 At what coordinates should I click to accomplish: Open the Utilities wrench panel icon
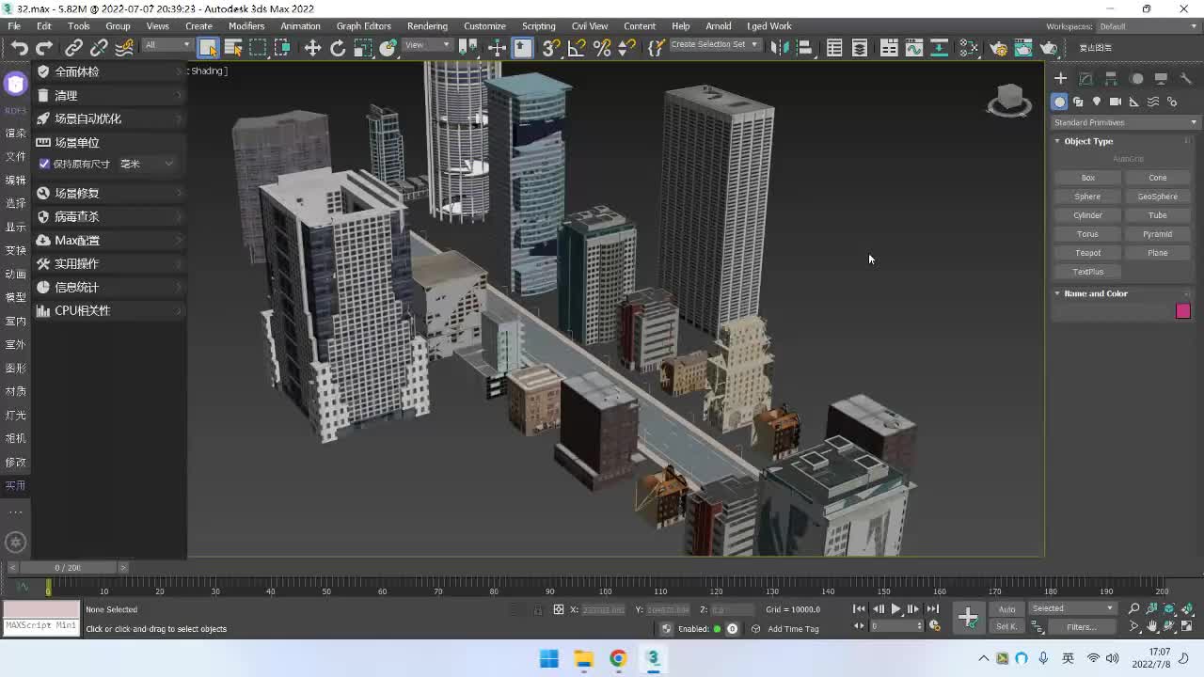point(1186,79)
